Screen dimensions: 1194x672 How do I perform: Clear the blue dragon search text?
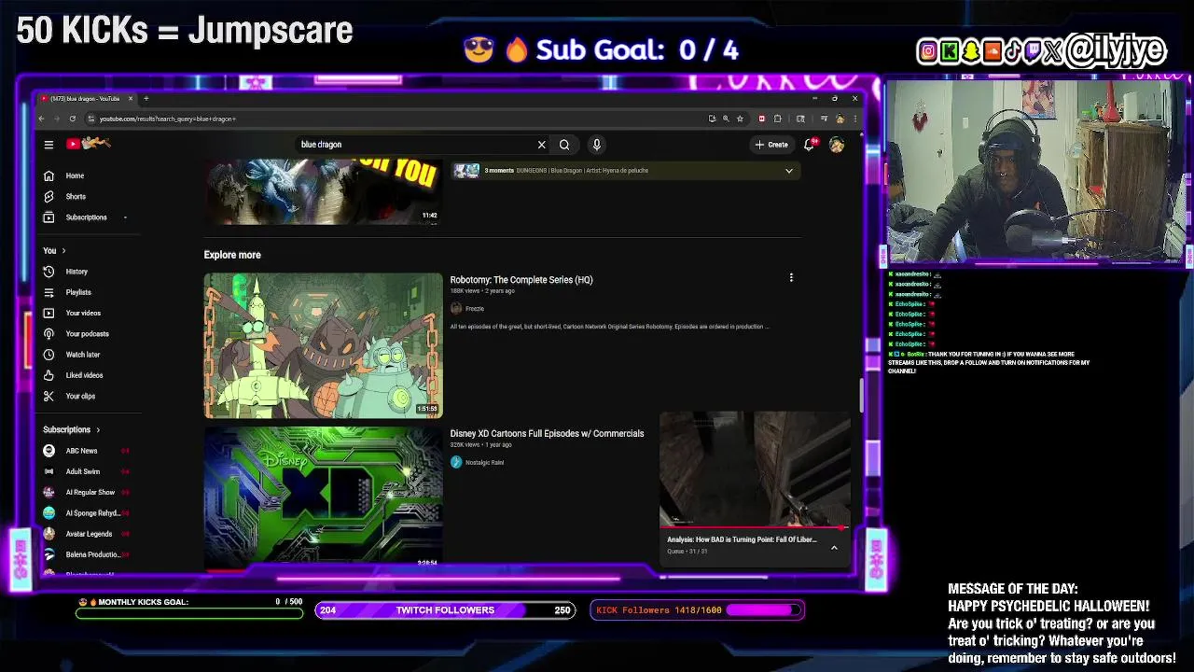click(541, 145)
